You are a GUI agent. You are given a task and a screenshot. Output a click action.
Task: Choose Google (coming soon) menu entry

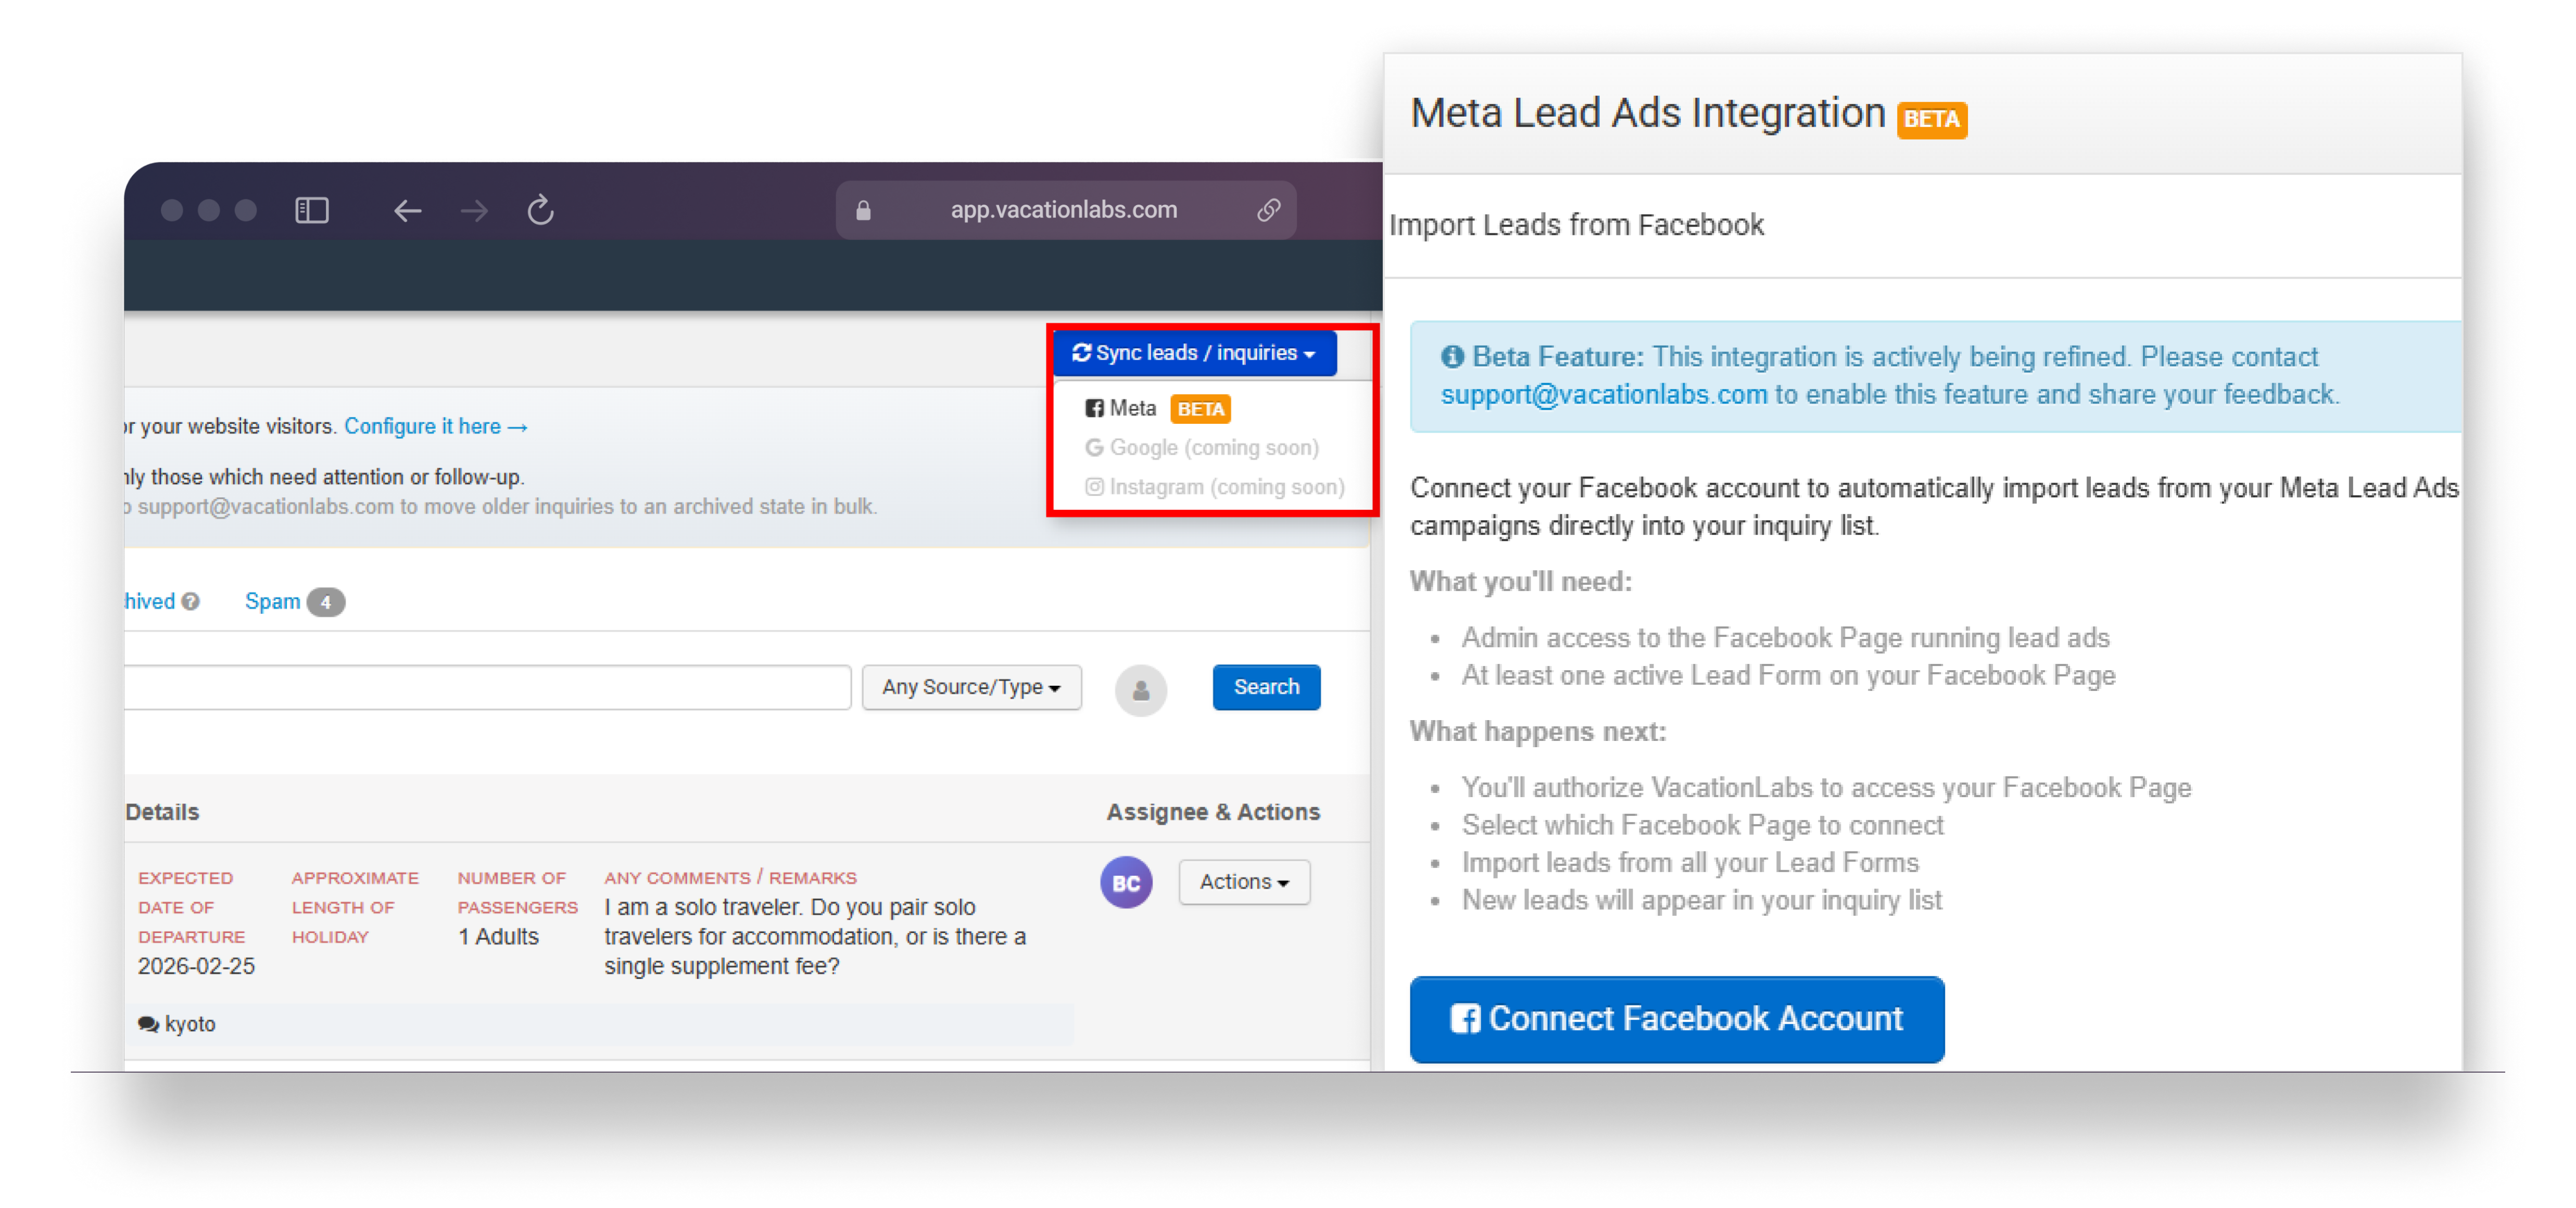tap(1202, 448)
